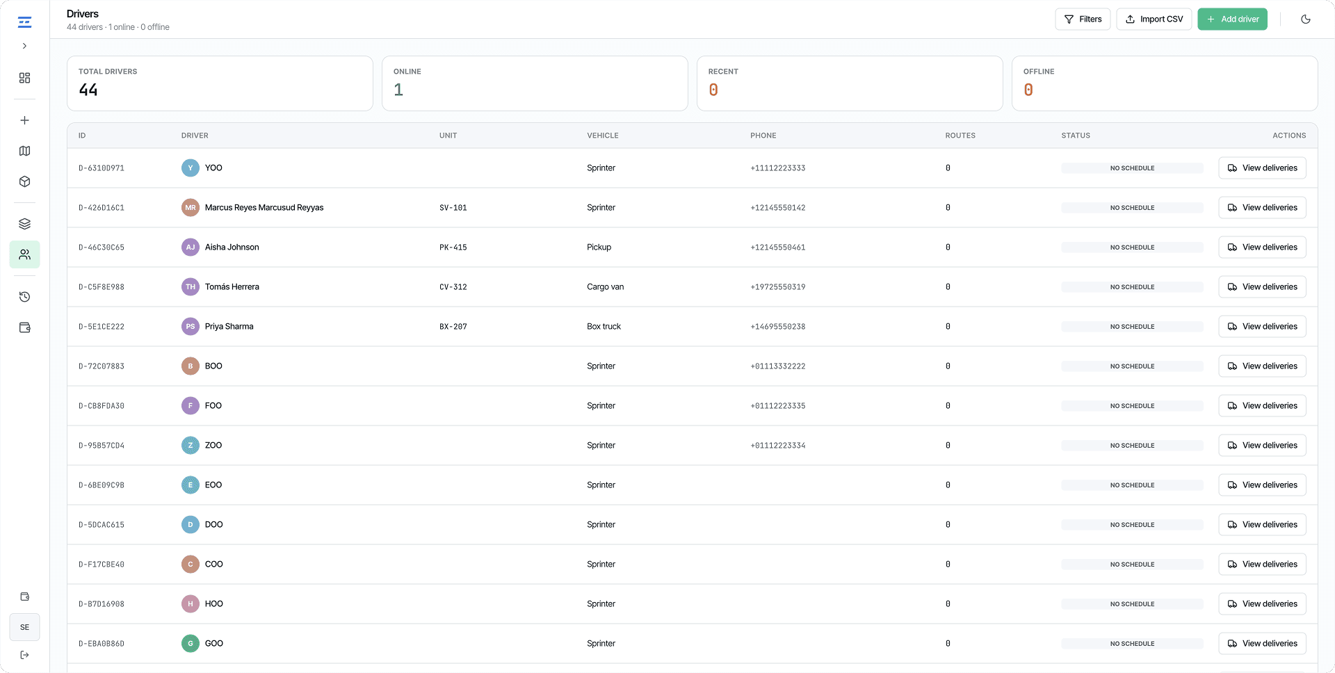This screenshot has width=1335, height=673.
Task: Select the Recent stat card
Action: [x=850, y=83]
